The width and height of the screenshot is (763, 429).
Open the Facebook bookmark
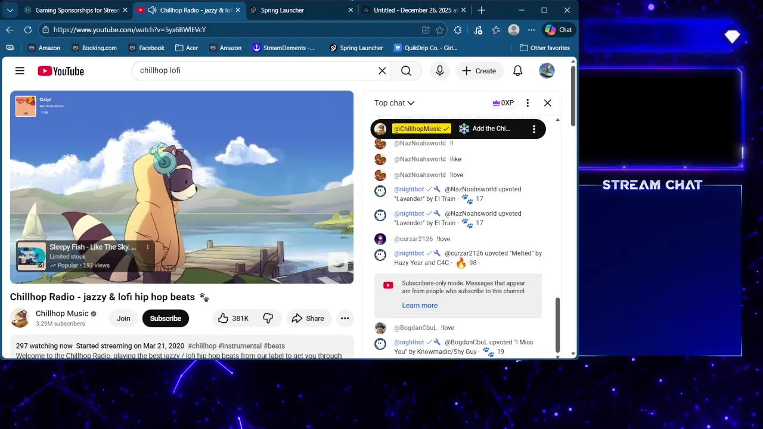(x=145, y=48)
